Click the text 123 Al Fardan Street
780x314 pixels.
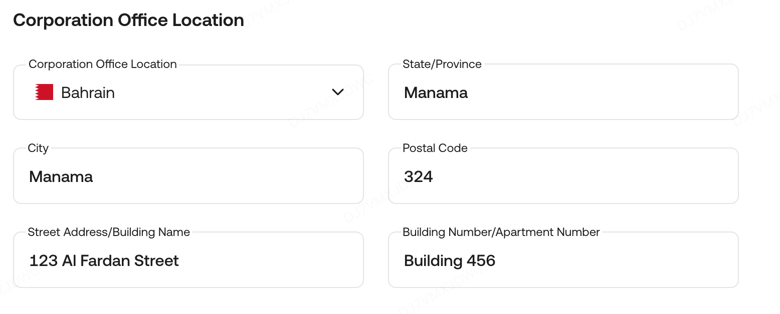point(104,260)
